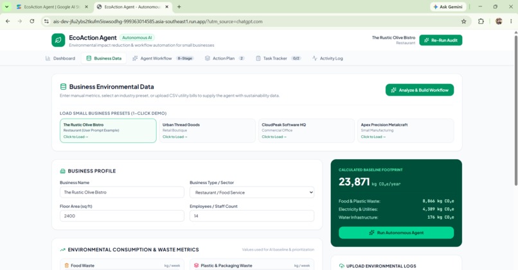The image size is (518, 270).
Task: Click the Dashboard tab bar-chart icon
Action: tap(48, 58)
